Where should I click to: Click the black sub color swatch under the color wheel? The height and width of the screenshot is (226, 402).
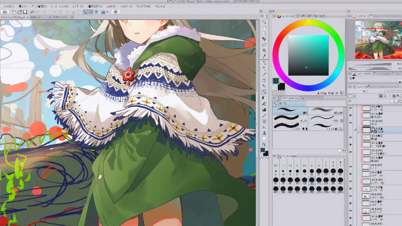pos(281,86)
